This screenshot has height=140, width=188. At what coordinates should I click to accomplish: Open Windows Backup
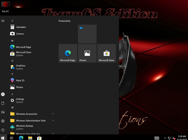tap(32, 127)
